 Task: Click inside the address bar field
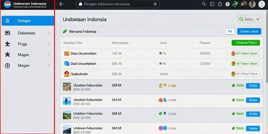(118, 4)
